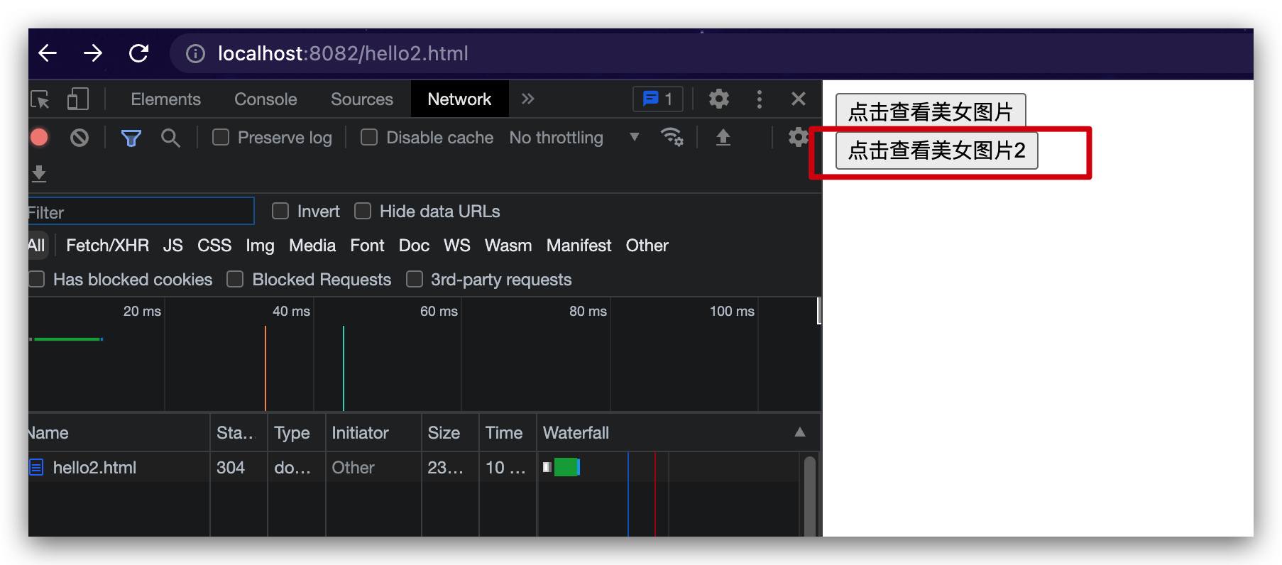This screenshot has height=565, width=1282.
Task: Open network conditions wifi icon
Action: point(672,136)
